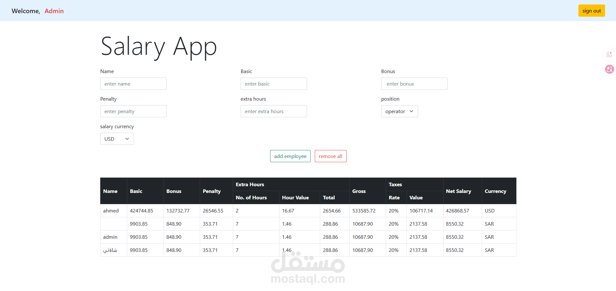Open the position dropdown showing operator
This screenshot has height=291, width=616.
click(x=400, y=111)
